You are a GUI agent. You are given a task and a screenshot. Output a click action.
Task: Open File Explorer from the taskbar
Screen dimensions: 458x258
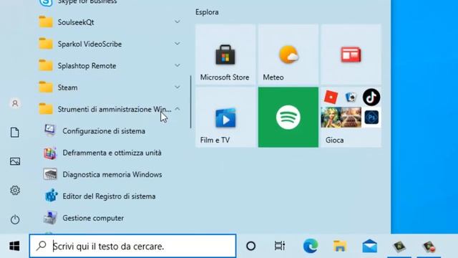(x=340, y=246)
